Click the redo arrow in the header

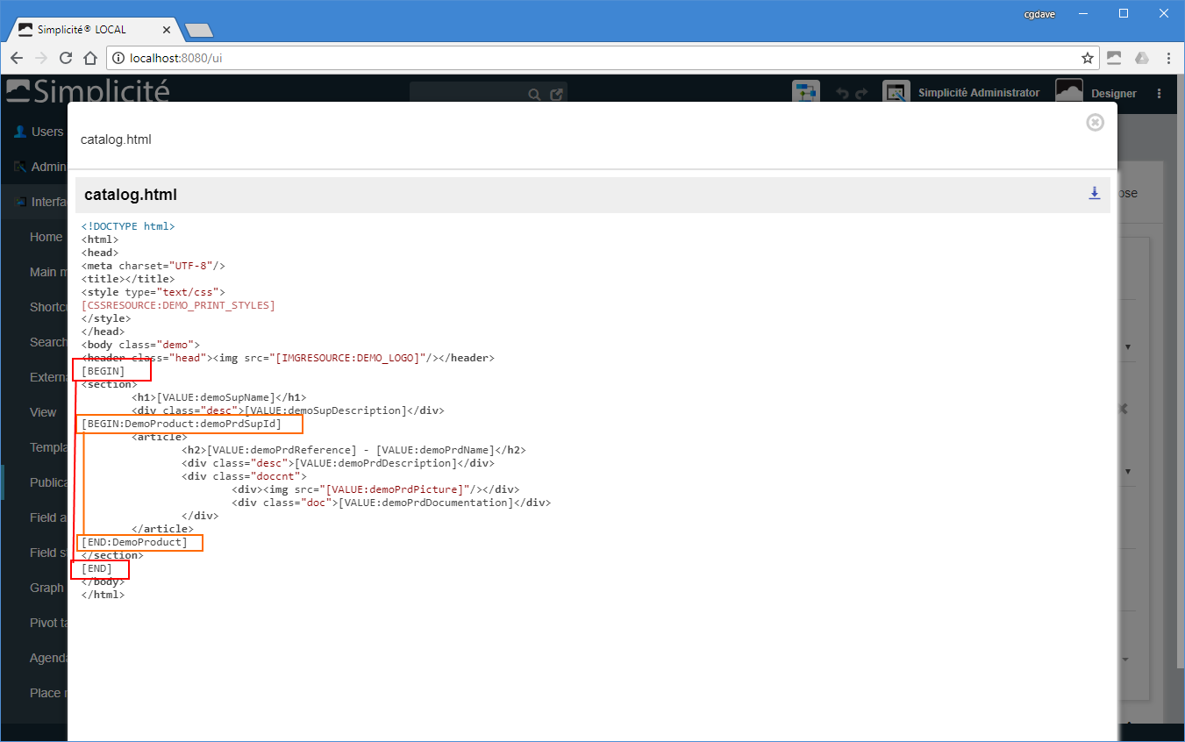click(861, 94)
